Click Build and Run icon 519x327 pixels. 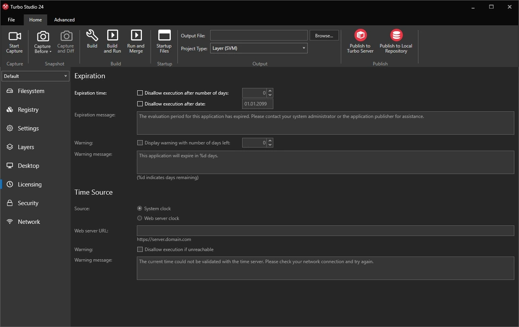pos(112,35)
